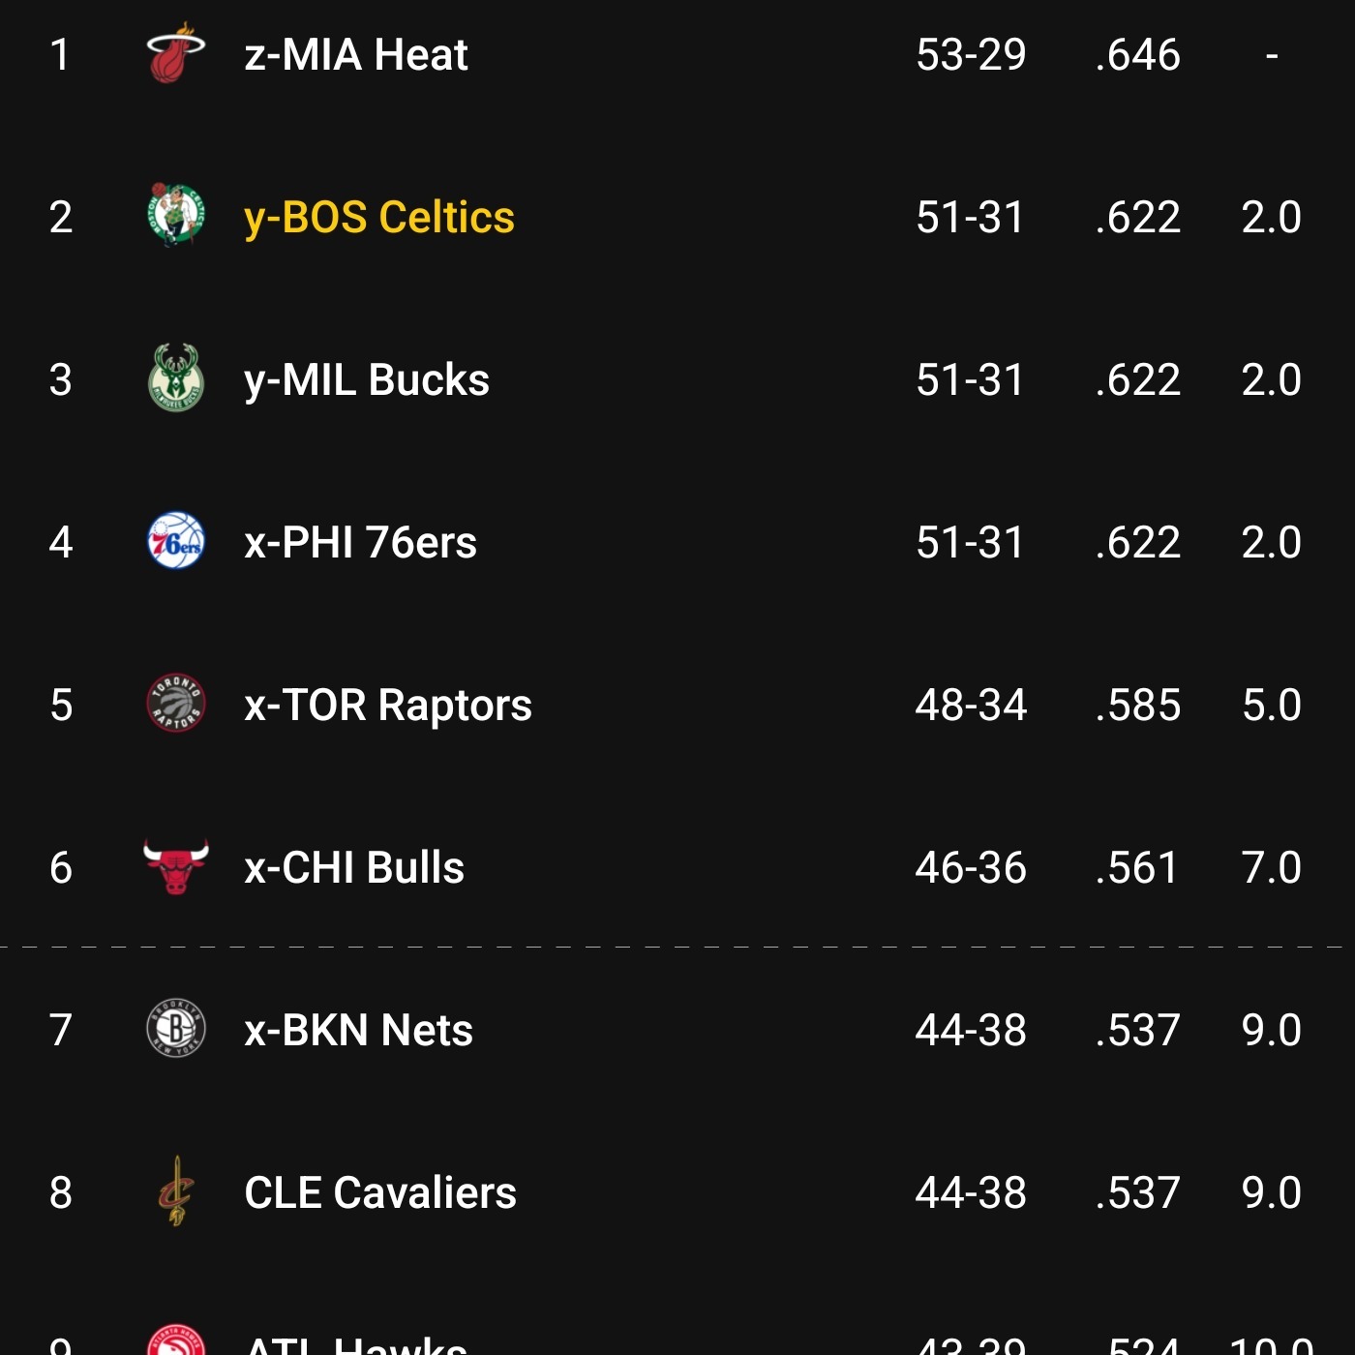
Task: Click the Cleveland Cavaliers team logo
Action: click(x=175, y=1191)
